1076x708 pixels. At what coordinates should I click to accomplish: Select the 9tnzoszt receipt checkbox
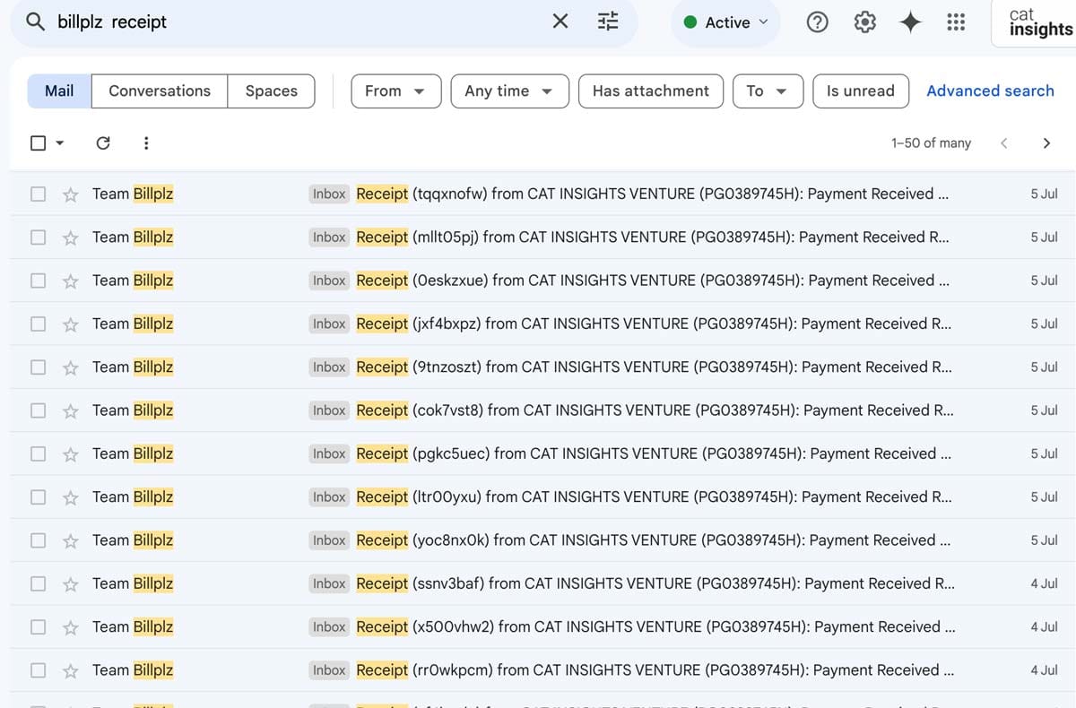pyautogui.click(x=38, y=367)
